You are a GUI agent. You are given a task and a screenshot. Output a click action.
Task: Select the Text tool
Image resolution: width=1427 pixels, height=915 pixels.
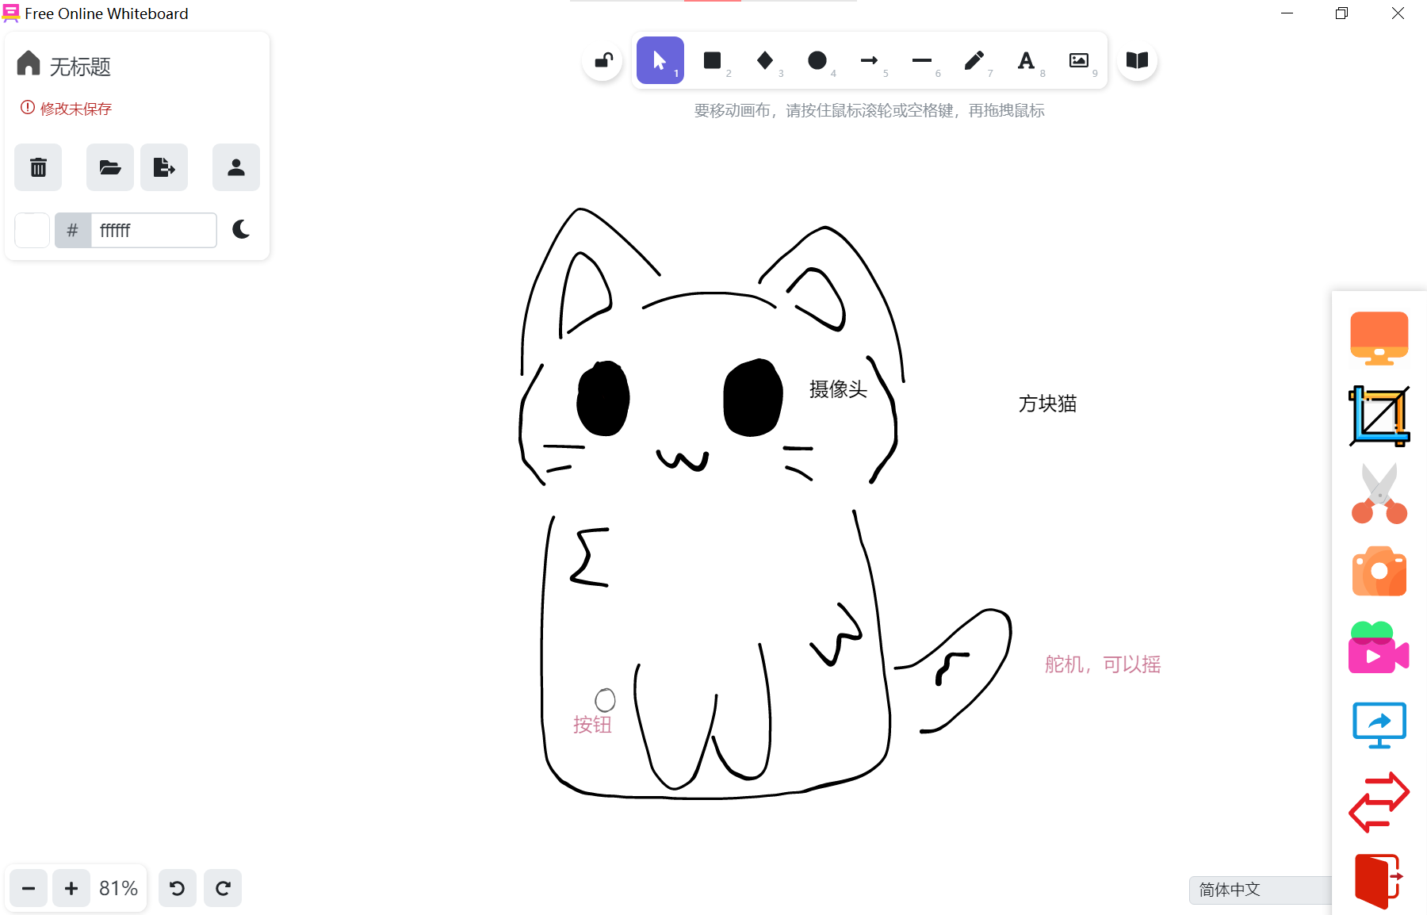click(1027, 60)
